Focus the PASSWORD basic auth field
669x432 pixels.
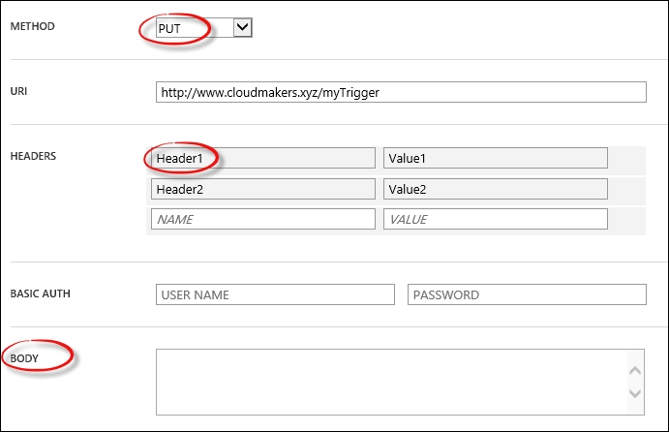pyautogui.click(x=527, y=294)
